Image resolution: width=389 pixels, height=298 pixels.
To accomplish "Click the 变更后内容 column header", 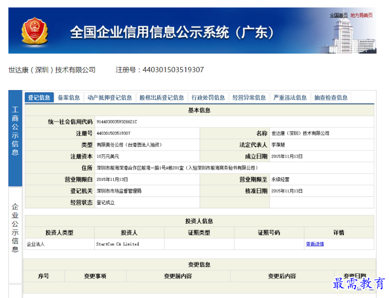I will pyautogui.click(x=282, y=276).
